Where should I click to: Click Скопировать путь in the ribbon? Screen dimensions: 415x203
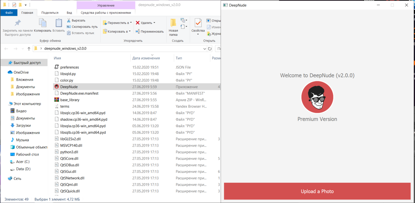[x=82, y=27]
